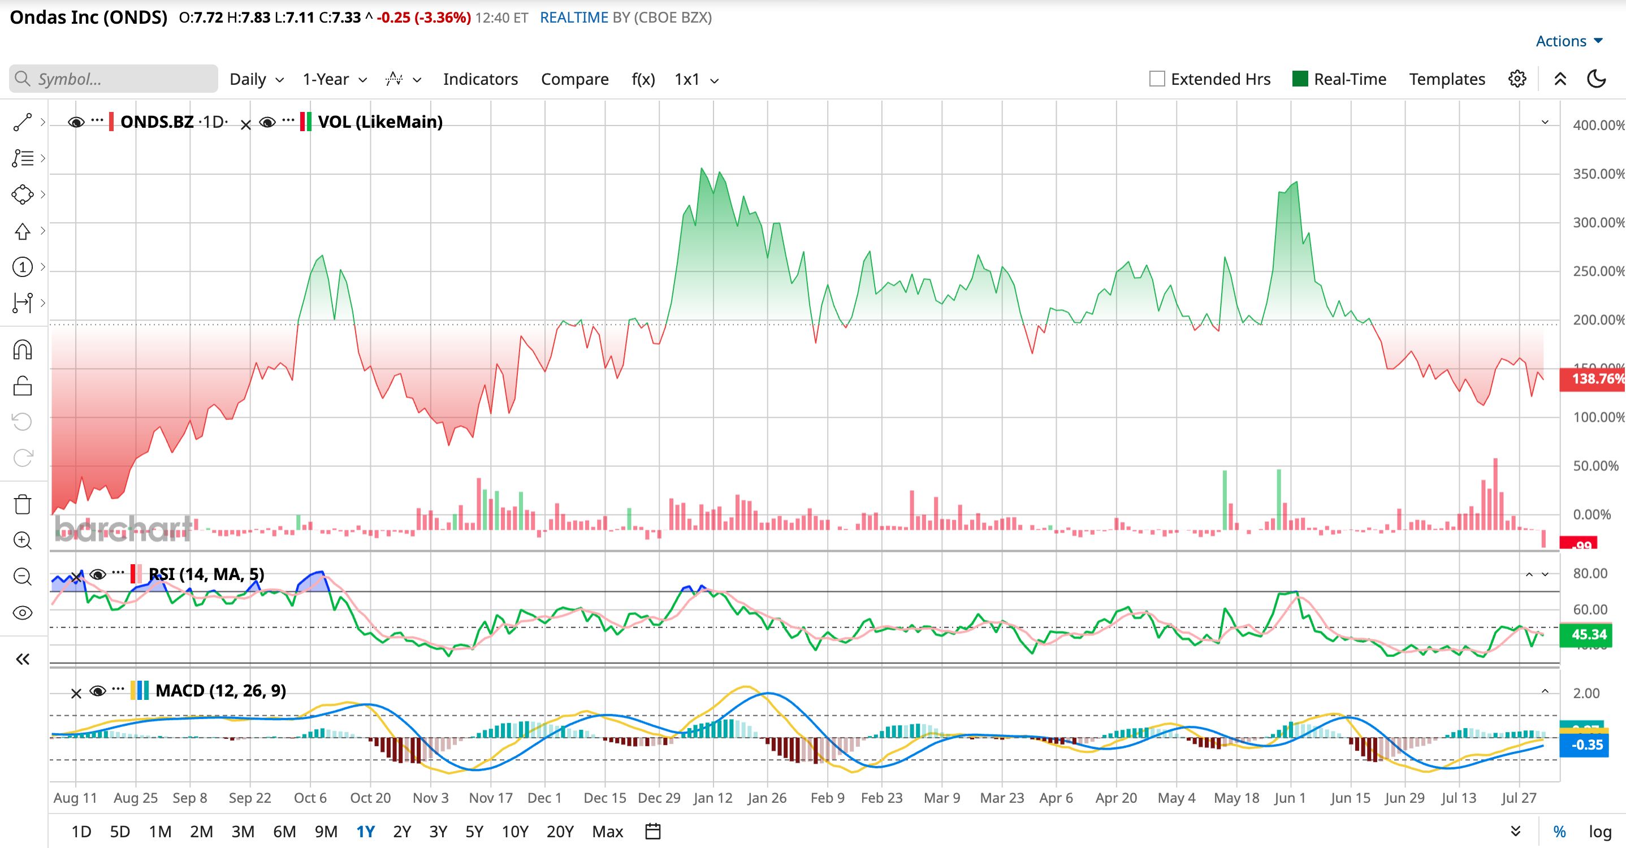Viewport: 1626px width, 848px height.
Task: Collapse the left drawing toolbar
Action: [x=23, y=659]
